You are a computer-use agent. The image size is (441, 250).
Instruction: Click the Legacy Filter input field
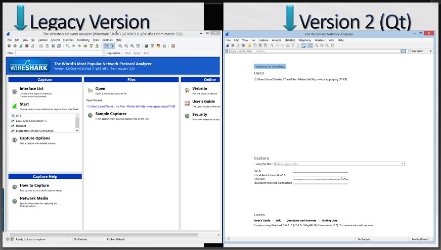[x=59, y=53]
